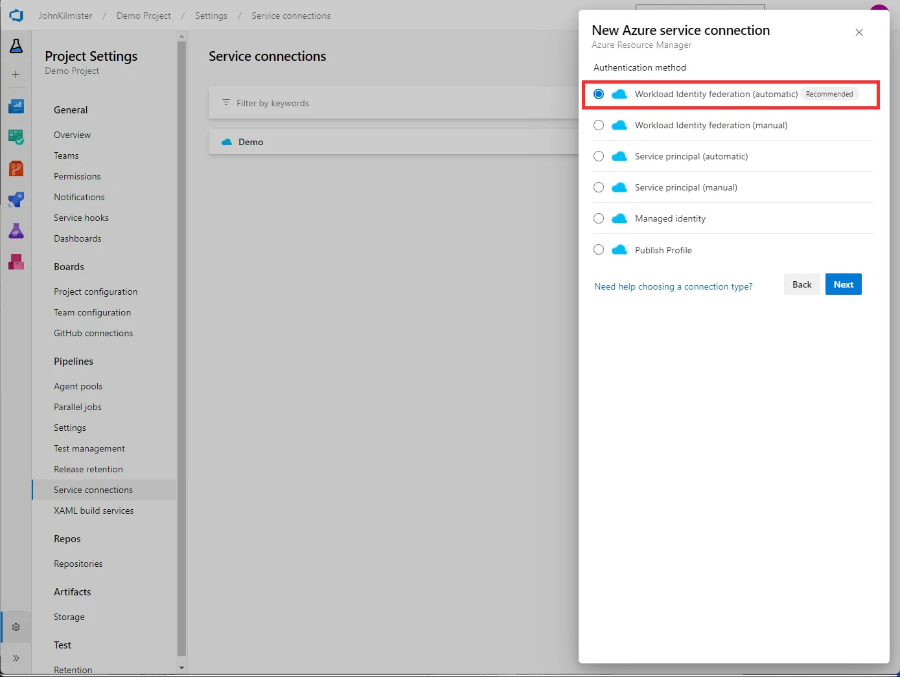Viewport: 900px width, 677px height.
Task: Click the Recommended badge
Action: 829,94
